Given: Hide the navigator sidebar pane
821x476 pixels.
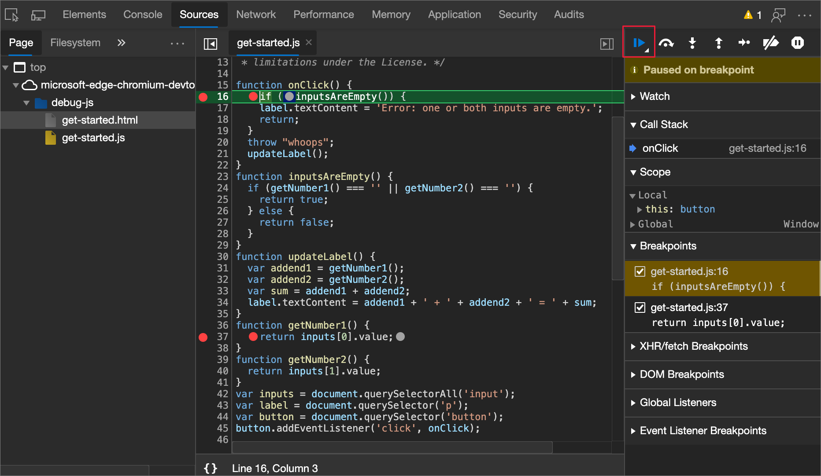Looking at the screenshot, I should [211, 44].
